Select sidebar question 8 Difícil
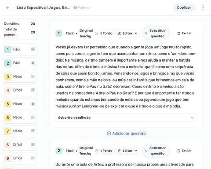 point(19,145)
